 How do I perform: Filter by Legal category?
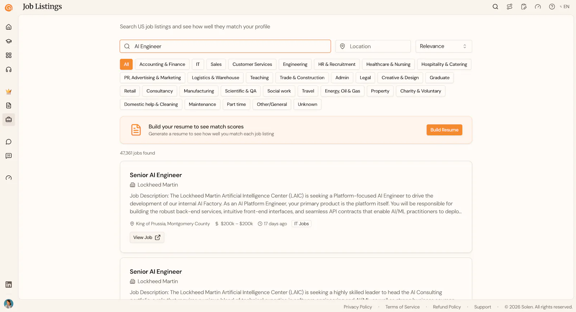click(365, 78)
